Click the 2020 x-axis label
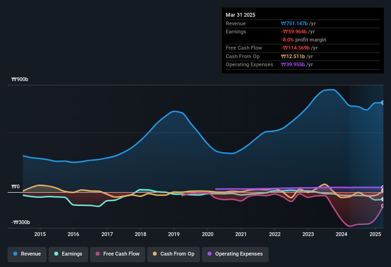The width and height of the screenshot is (391, 267). click(x=208, y=234)
